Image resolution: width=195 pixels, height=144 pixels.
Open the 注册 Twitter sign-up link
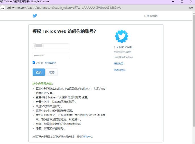151,16
